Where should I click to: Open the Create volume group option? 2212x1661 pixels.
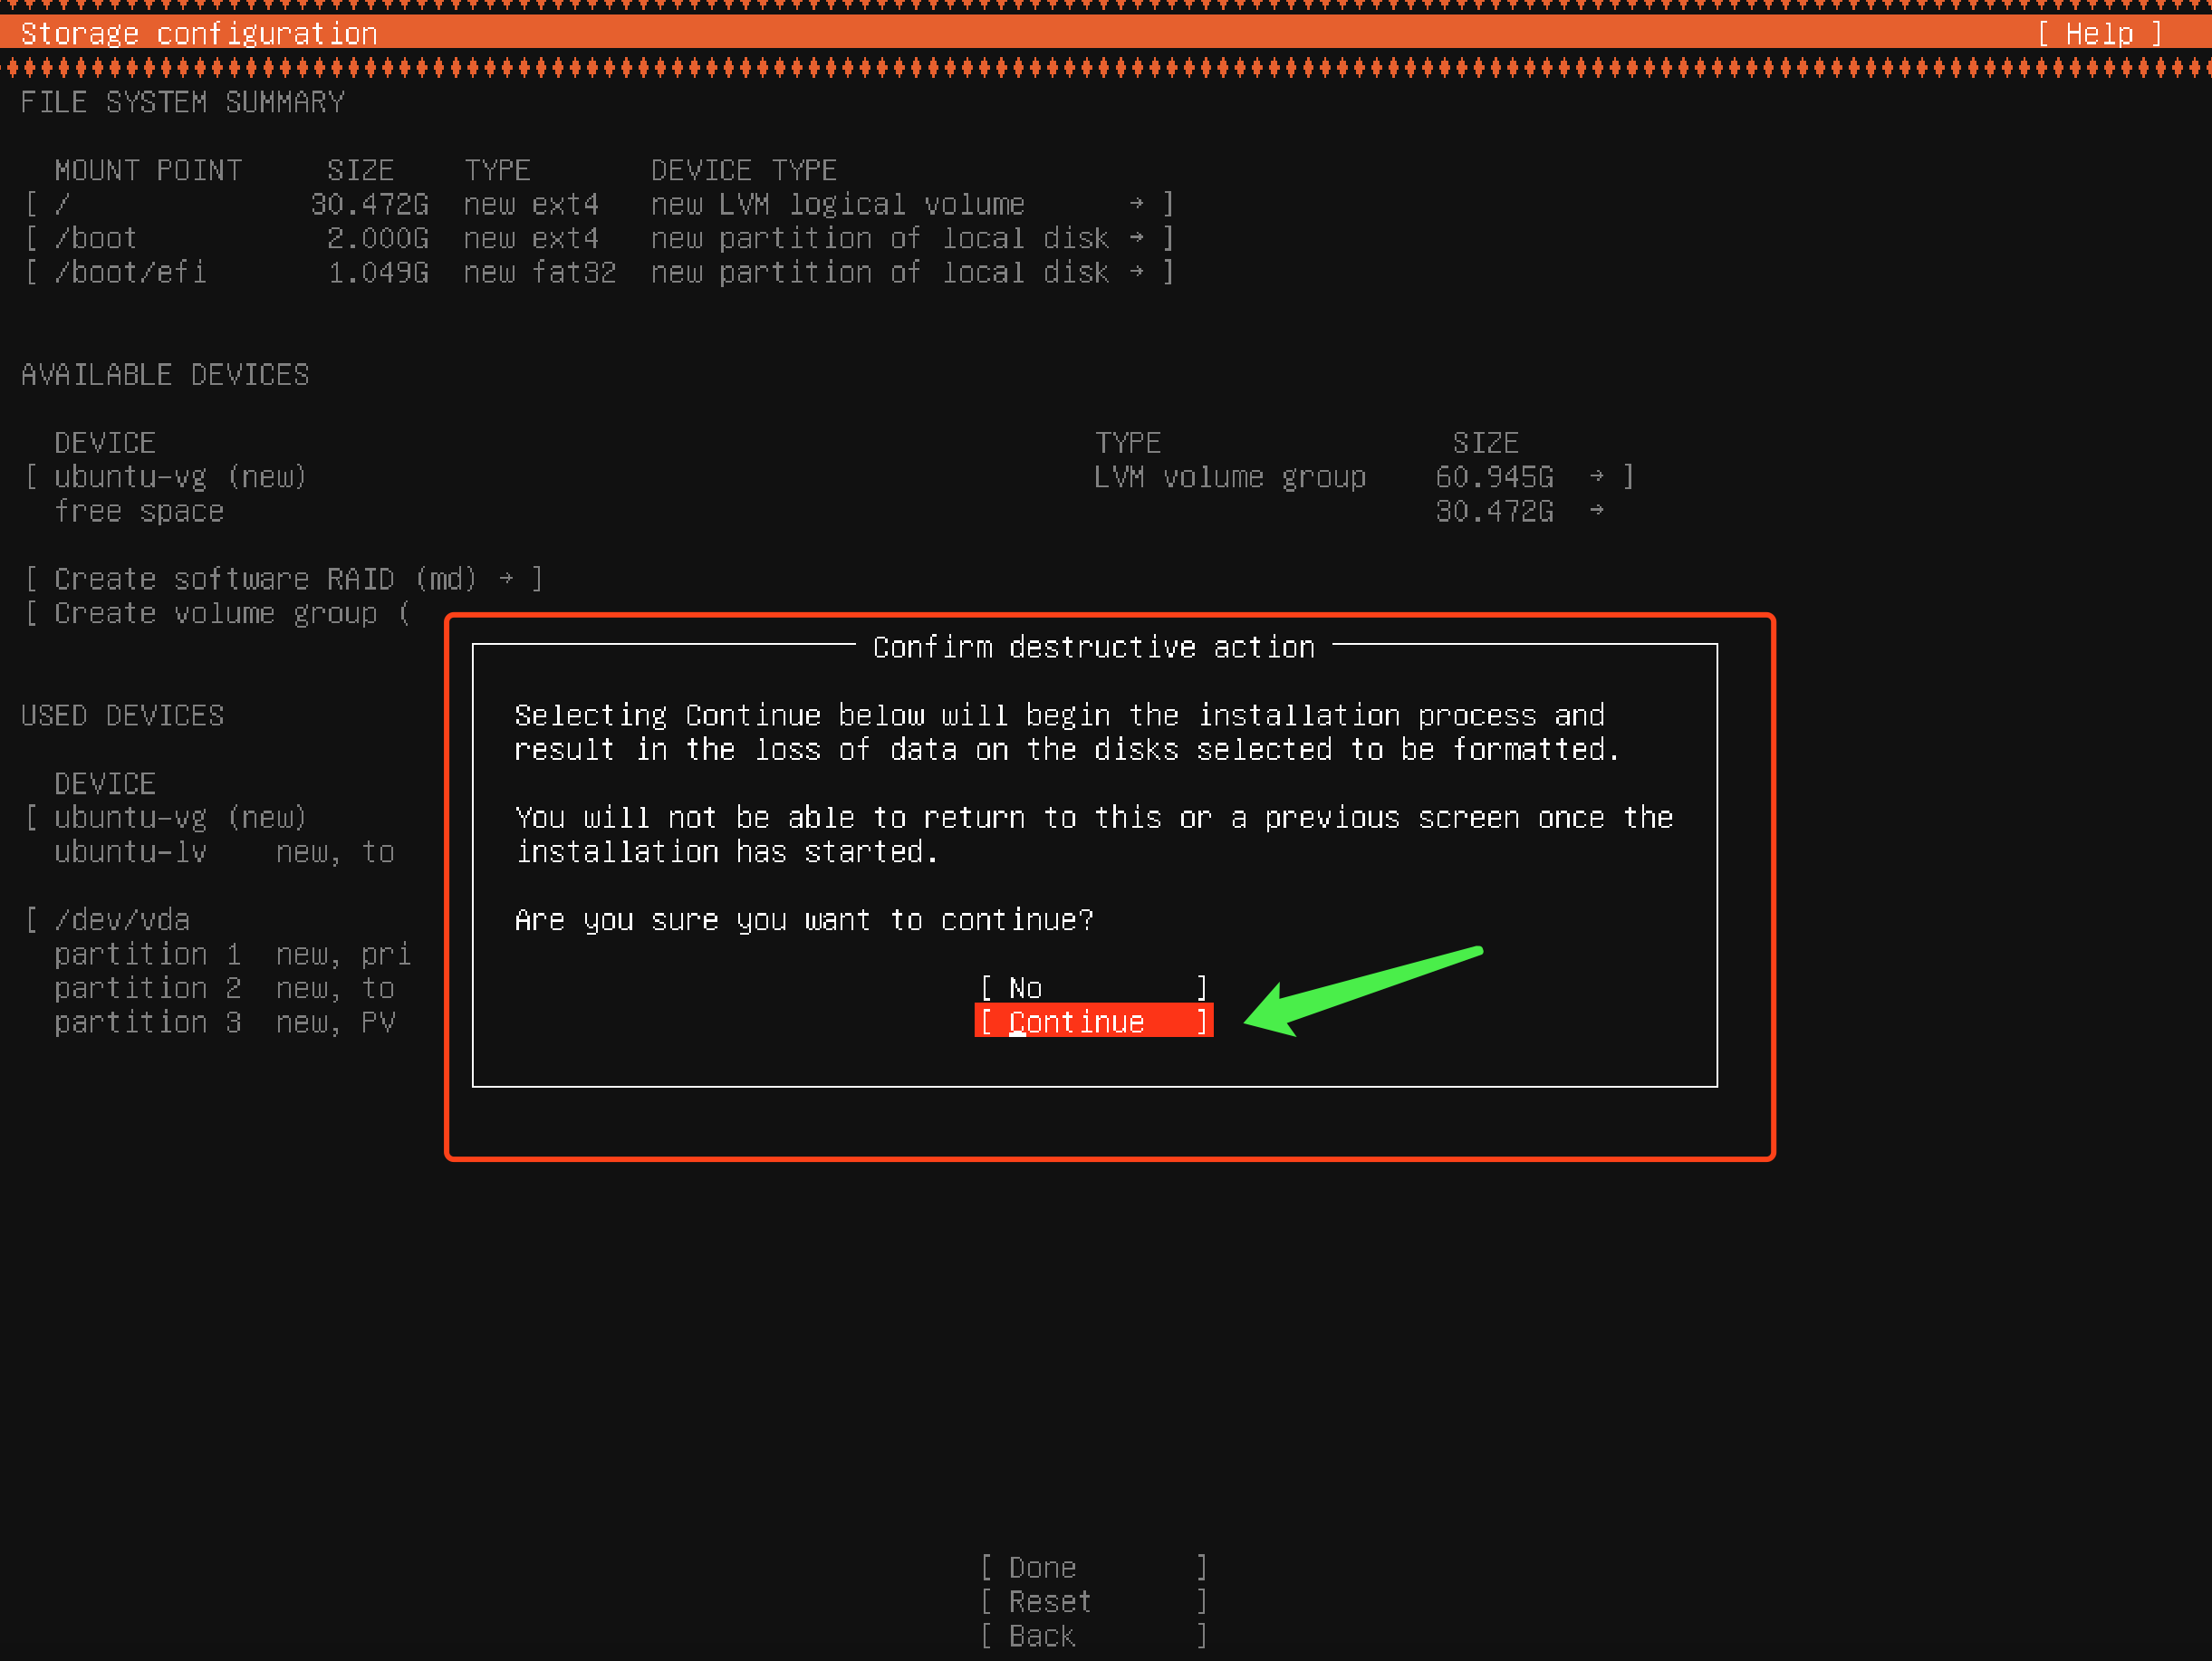coord(217,613)
